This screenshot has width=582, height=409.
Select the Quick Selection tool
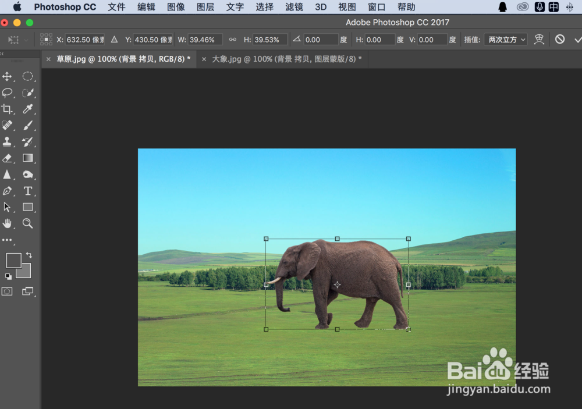point(27,93)
